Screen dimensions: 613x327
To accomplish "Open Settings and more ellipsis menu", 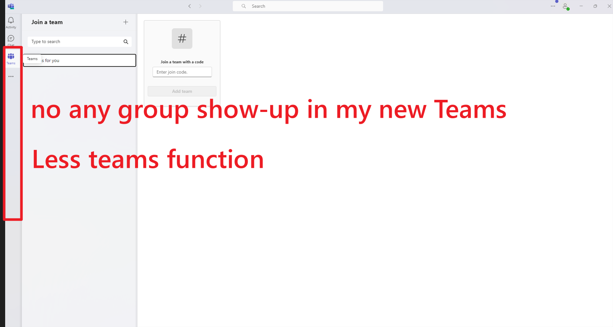I will tap(553, 6).
